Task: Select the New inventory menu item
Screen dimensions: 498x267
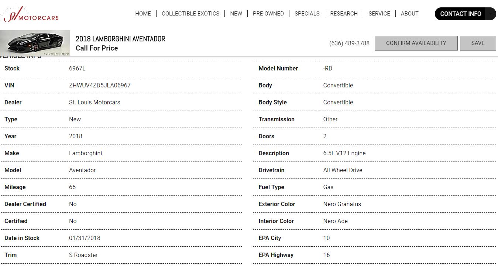Action: (236, 14)
